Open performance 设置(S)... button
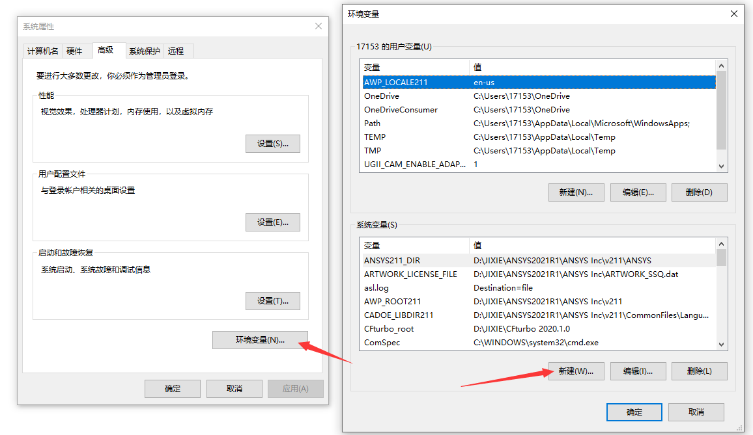This screenshot has width=753, height=435. [272, 144]
